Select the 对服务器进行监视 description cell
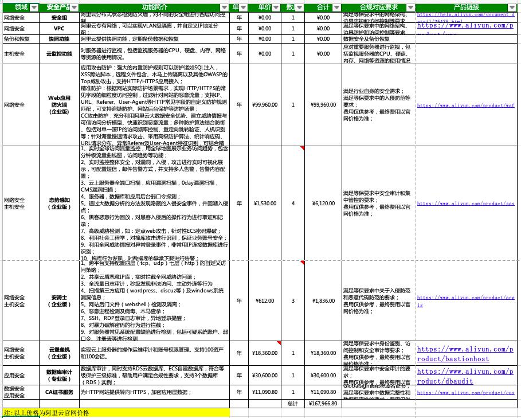This screenshot has width=521, height=418. coord(155,53)
